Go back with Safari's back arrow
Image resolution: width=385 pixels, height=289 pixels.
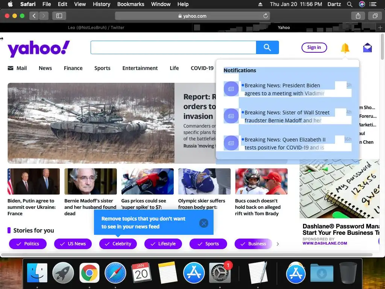pos(34,16)
